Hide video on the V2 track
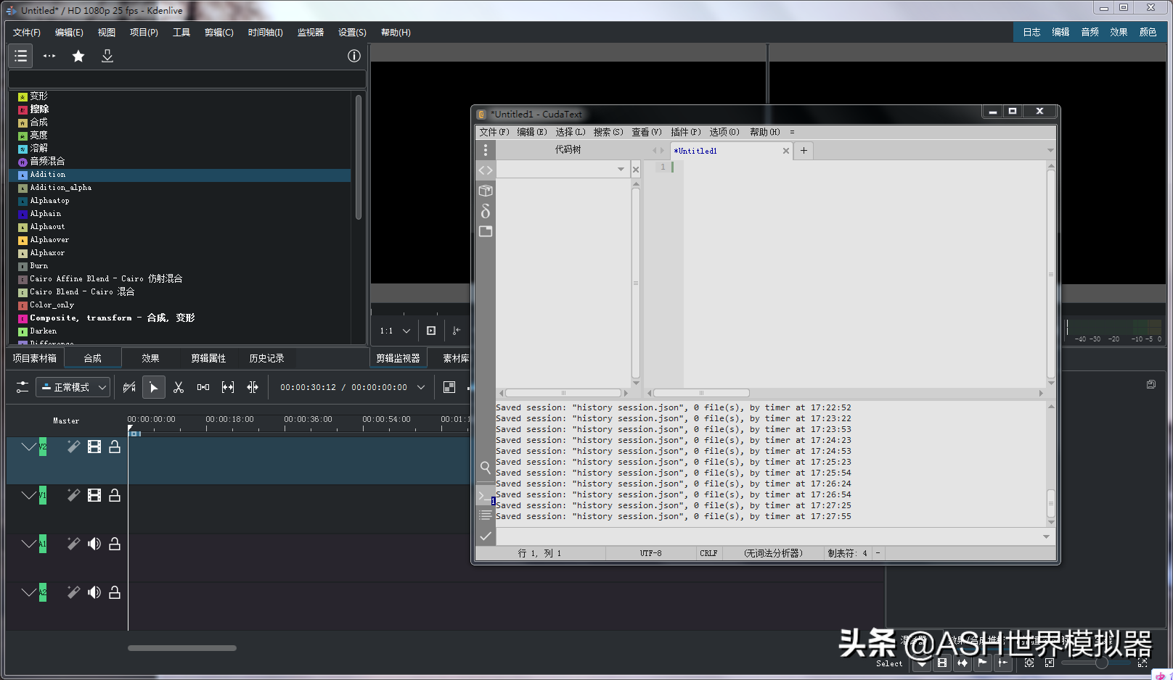Viewport: 1173px width, 680px height. click(x=94, y=447)
